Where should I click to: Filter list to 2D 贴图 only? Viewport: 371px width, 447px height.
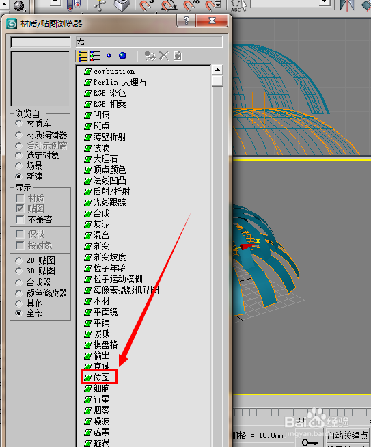coord(19,260)
